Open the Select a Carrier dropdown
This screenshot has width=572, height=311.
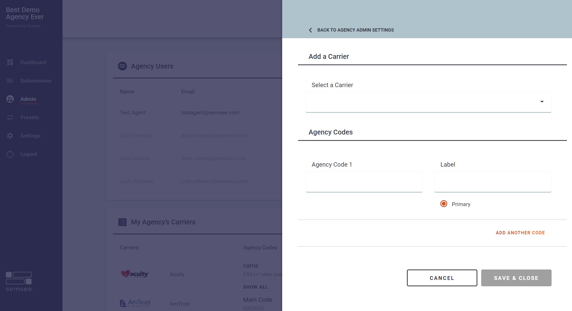[x=428, y=102]
